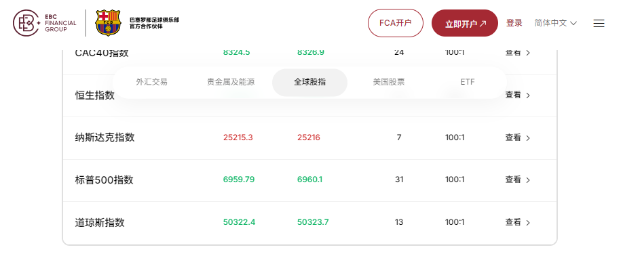623x275 pixels.
Task: Click the 50322.4 price value
Action: (x=239, y=222)
